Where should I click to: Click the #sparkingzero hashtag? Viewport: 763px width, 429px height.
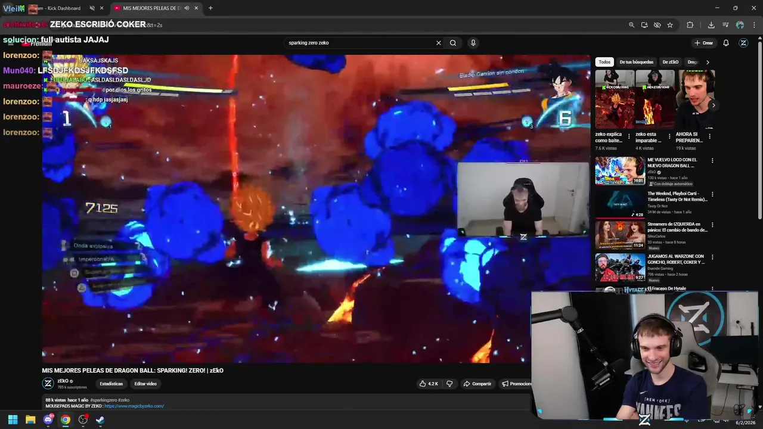(x=103, y=400)
